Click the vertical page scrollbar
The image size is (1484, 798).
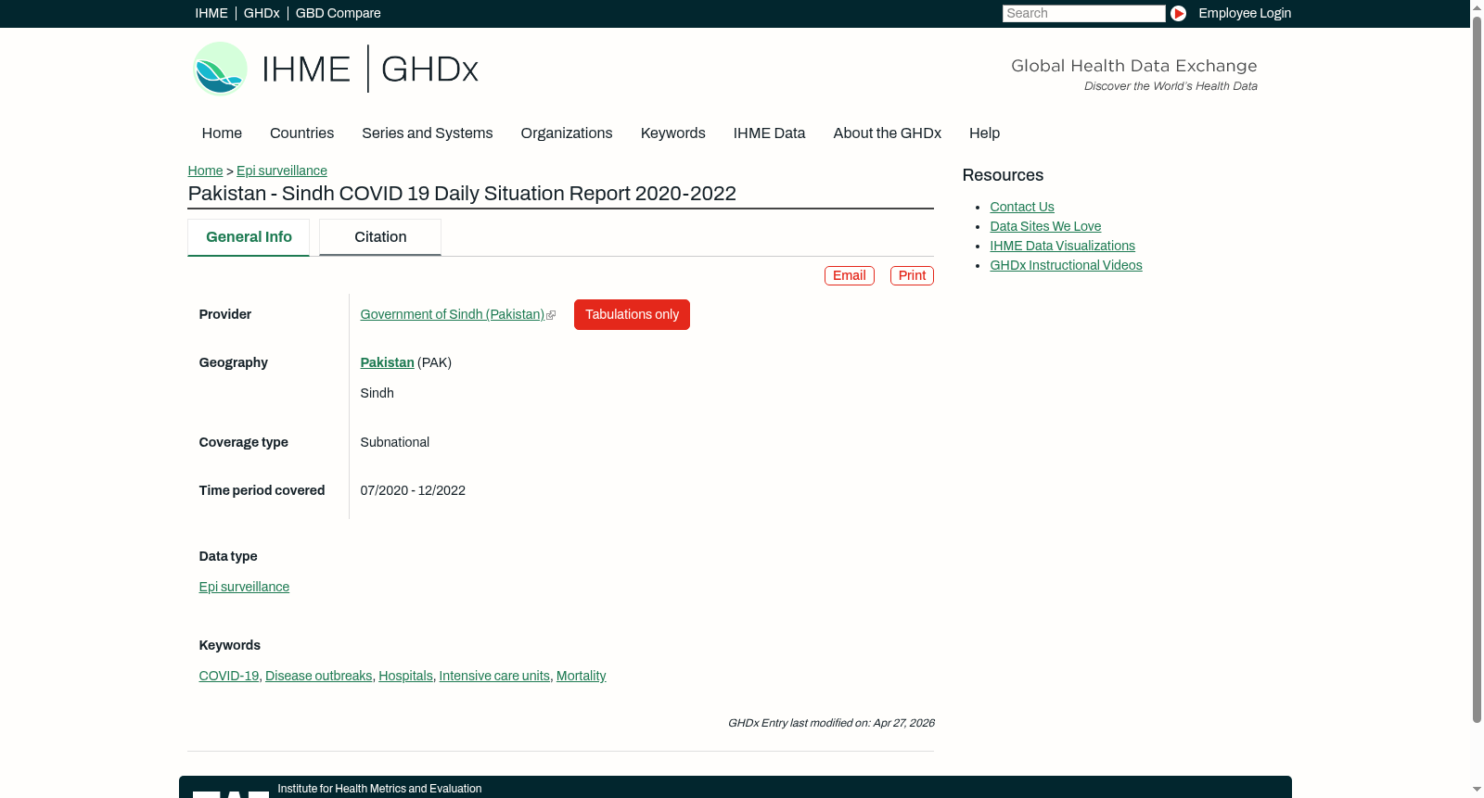coord(1477,371)
